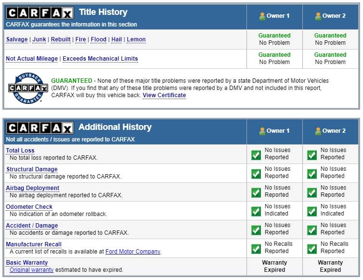
Task: Open the Structural Damage info link
Action: coord(32,169)
